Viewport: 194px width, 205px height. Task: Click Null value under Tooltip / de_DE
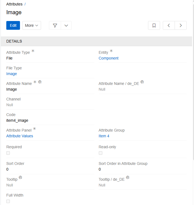[x=102, y=185]
